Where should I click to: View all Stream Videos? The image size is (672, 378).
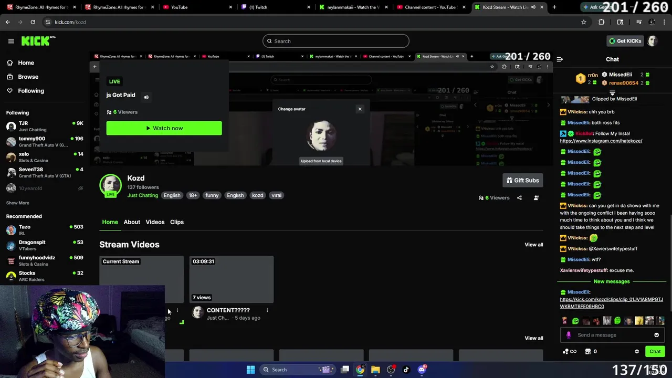point(533,245)
